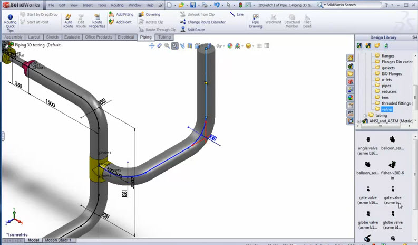Image resolution: width=418 pixels, height=245 pixels.
Task: Open the Hide/Show Items dropdown arrow
Action: [x=223, y=46]
